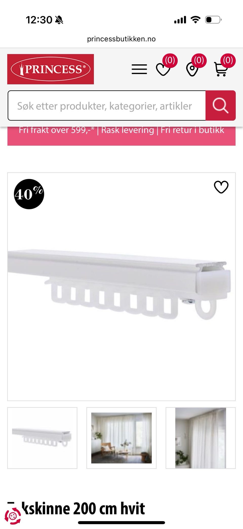
Task: Open the red cookie settings icon
Action: 13,516
